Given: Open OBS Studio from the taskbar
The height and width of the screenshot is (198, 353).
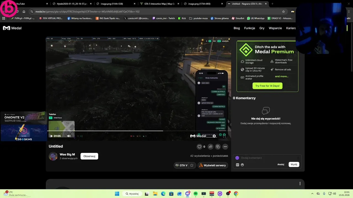Looking at the screenshot, I should pos(228,194).
